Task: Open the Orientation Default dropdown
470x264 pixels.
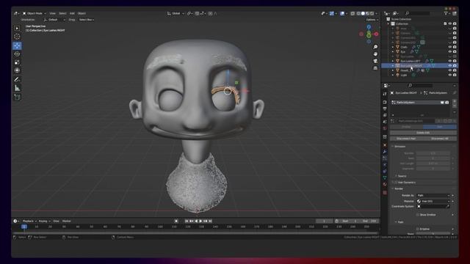Action: tap(54, 20)
